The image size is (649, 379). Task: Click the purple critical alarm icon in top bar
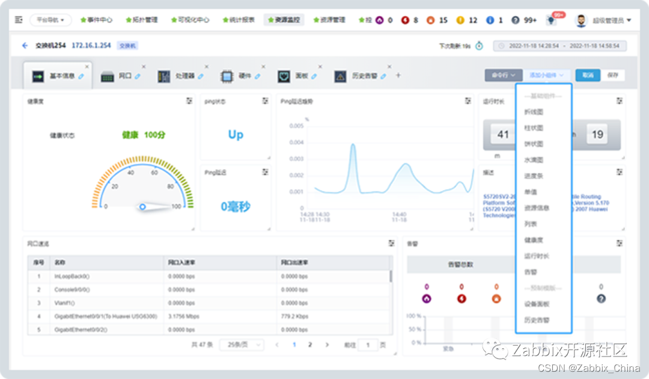point(380,20)
